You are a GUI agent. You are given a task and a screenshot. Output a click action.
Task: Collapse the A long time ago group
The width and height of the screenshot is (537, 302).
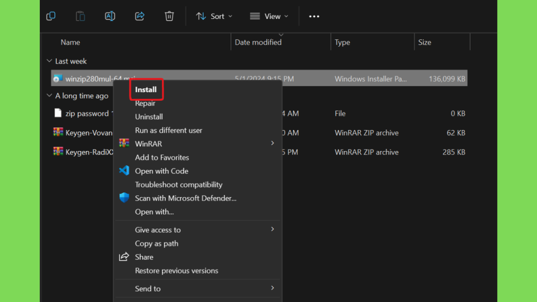tap(49, 96)
